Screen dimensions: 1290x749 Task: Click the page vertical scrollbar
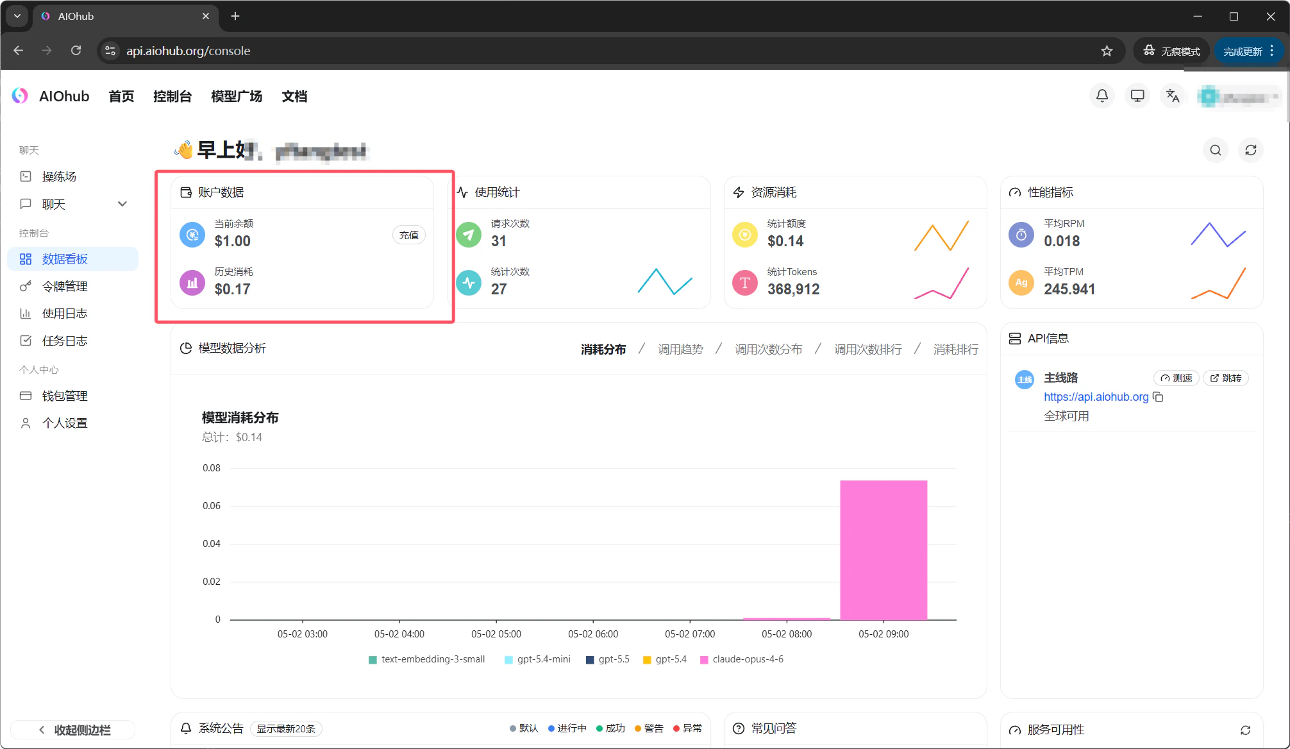coord(1287,96)
